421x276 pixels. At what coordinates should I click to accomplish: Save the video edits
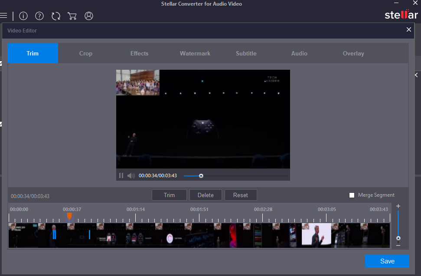[387, 261]
